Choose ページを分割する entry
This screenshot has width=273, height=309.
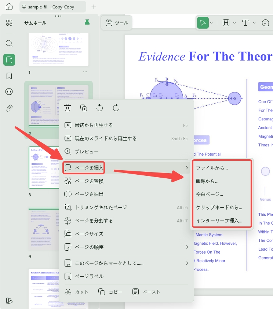point(126,221)
